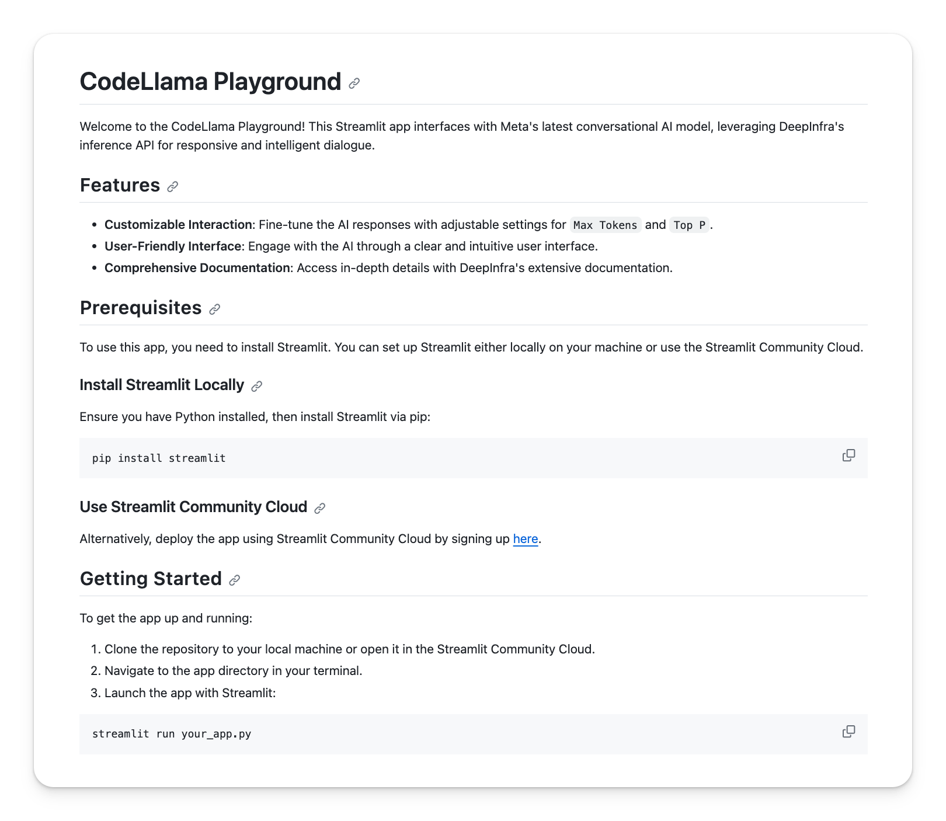Click the Features section heading
This screenshot has height=821, width=946.
pos(120,185)
